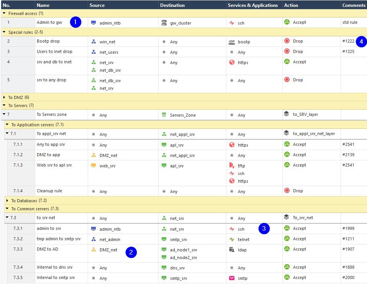
Task: Click the Comments column header
Action: coord(354,5)
